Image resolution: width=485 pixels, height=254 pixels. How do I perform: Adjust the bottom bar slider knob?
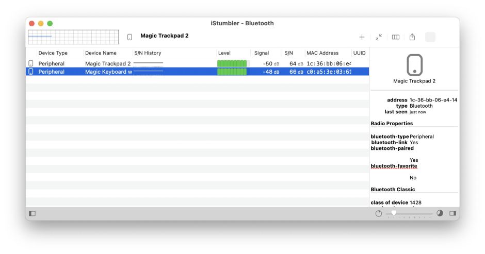tap(394, 213)
